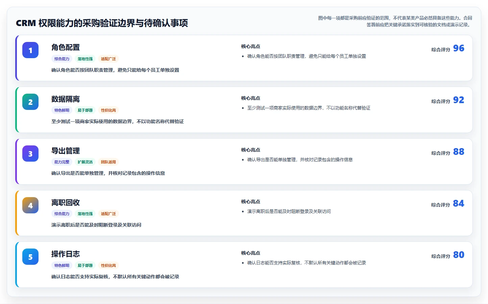Click the 综合评分 label beside score 84
Image resolution: width=488 pixels, height=304 pixels.
(x=441, y=205)
